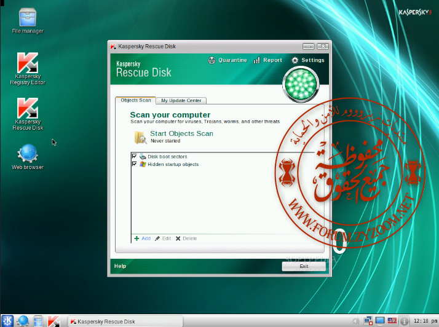Select the Kaspersky Rescue Disk taskbar entry
Image resolution: width=439 pixels, height=327 pixels.
point(125,321)
